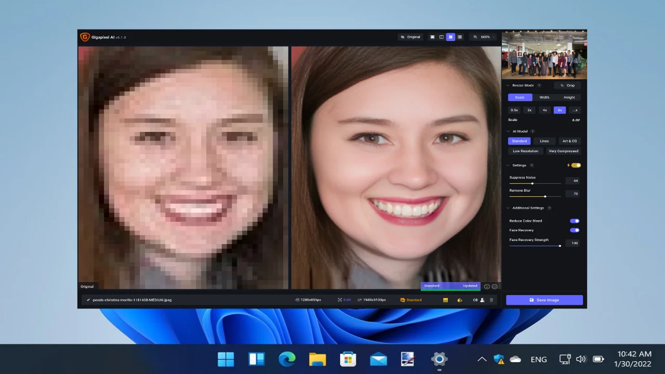Toggle checkmark beside pexels-christina-morillo file

[88, 300]
